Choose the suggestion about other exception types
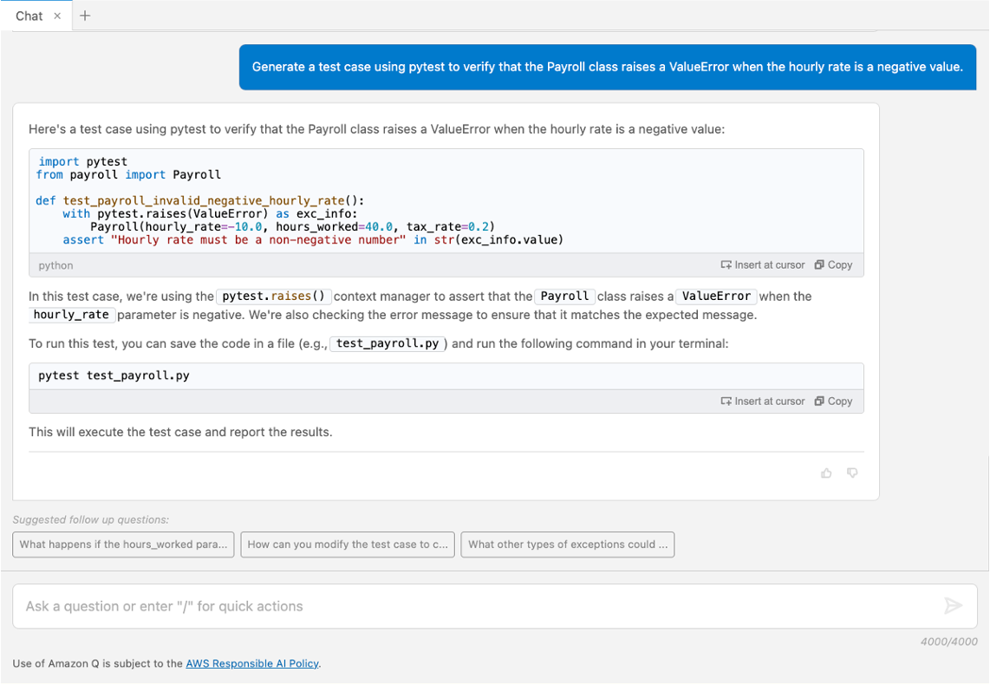 tap(567, 545)
